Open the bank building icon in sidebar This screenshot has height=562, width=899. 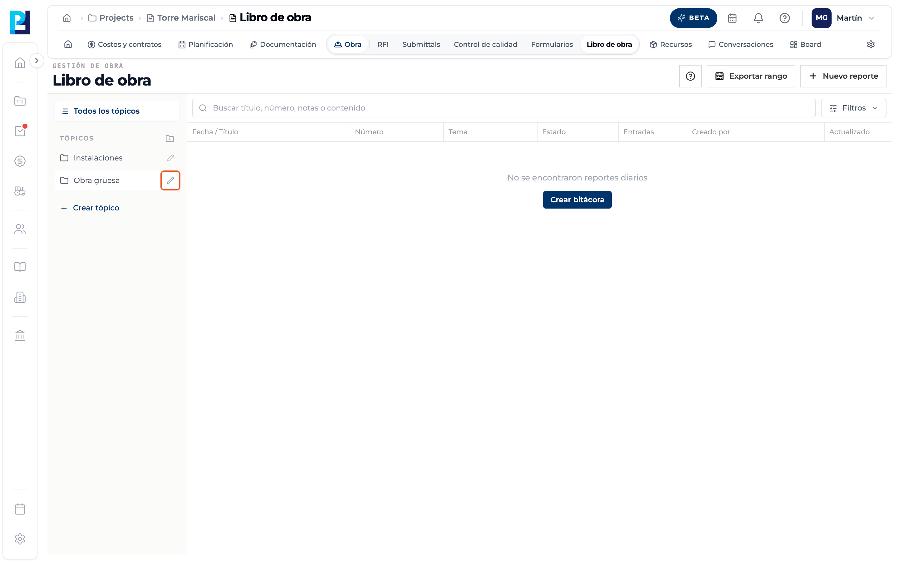pos(20,335)
